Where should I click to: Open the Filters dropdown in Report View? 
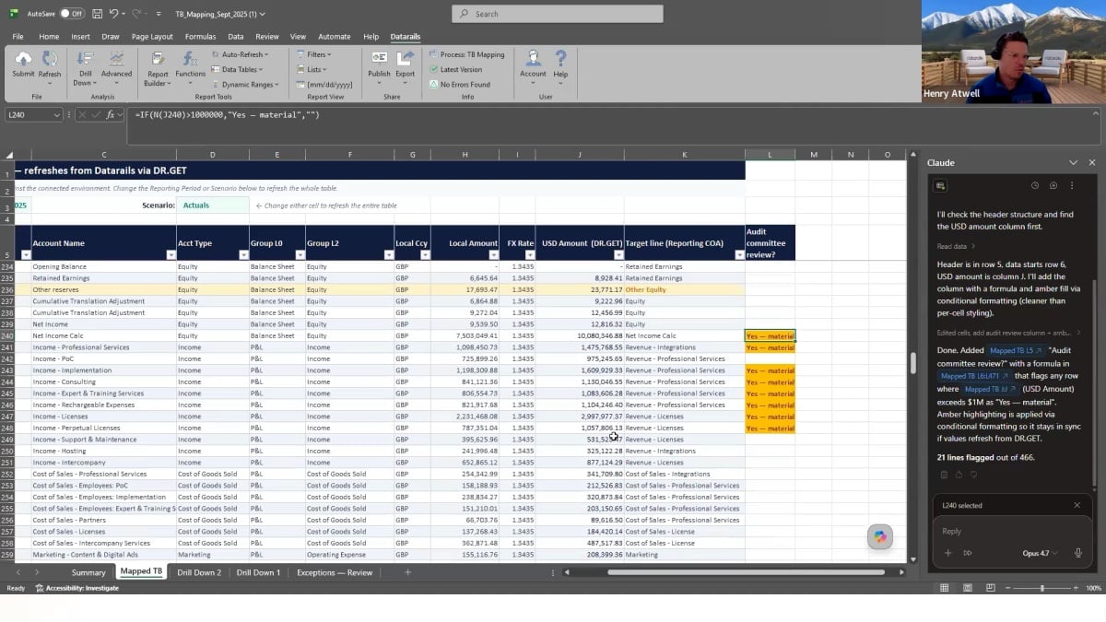(x=313, y=54)
